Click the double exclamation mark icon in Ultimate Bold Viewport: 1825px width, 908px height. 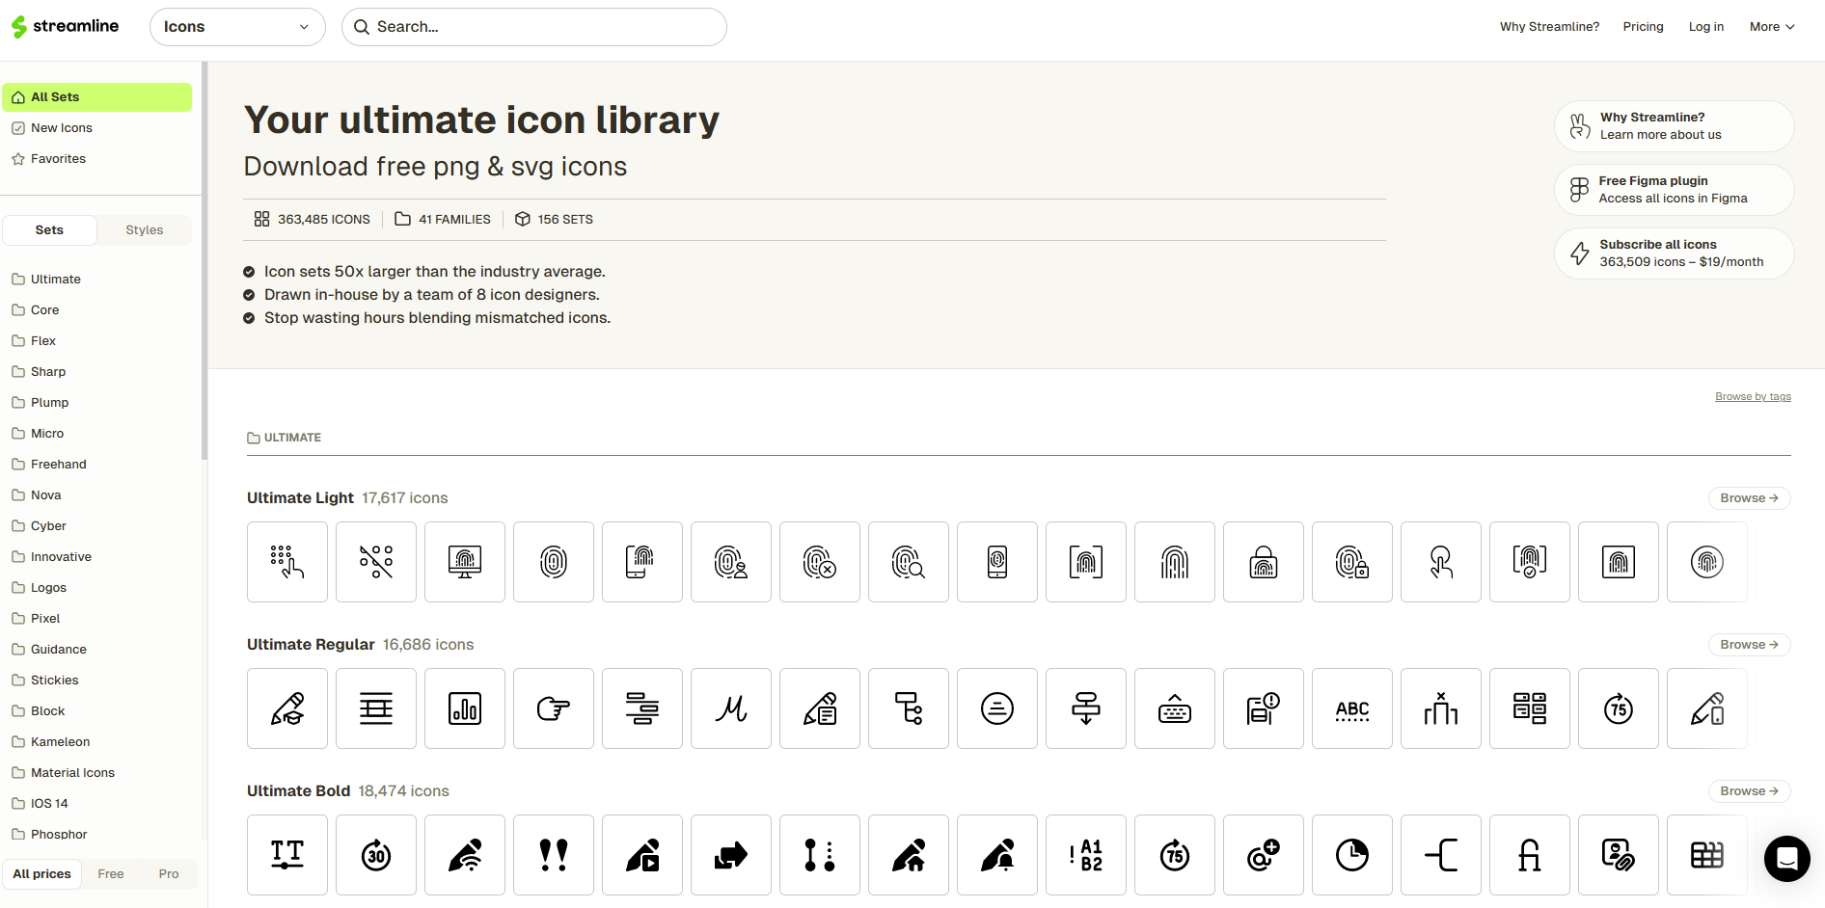click(553, 855)
